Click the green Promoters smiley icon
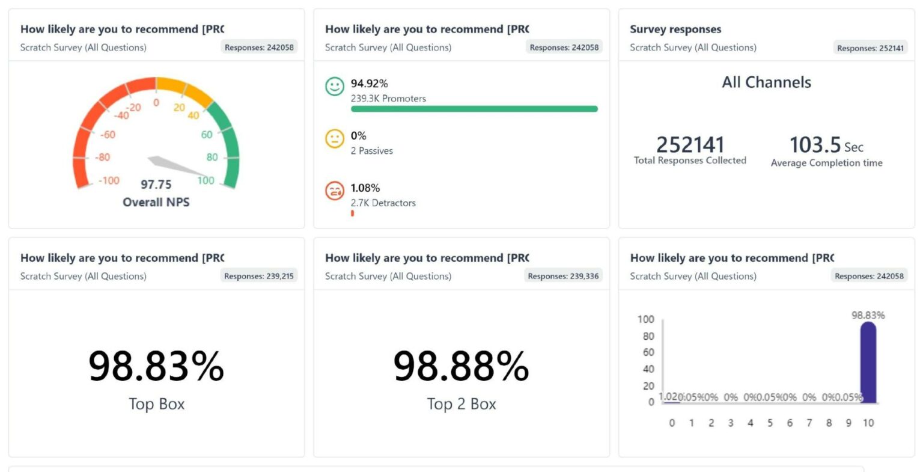This screenshot has height=472, width=923. click(335, 85)
